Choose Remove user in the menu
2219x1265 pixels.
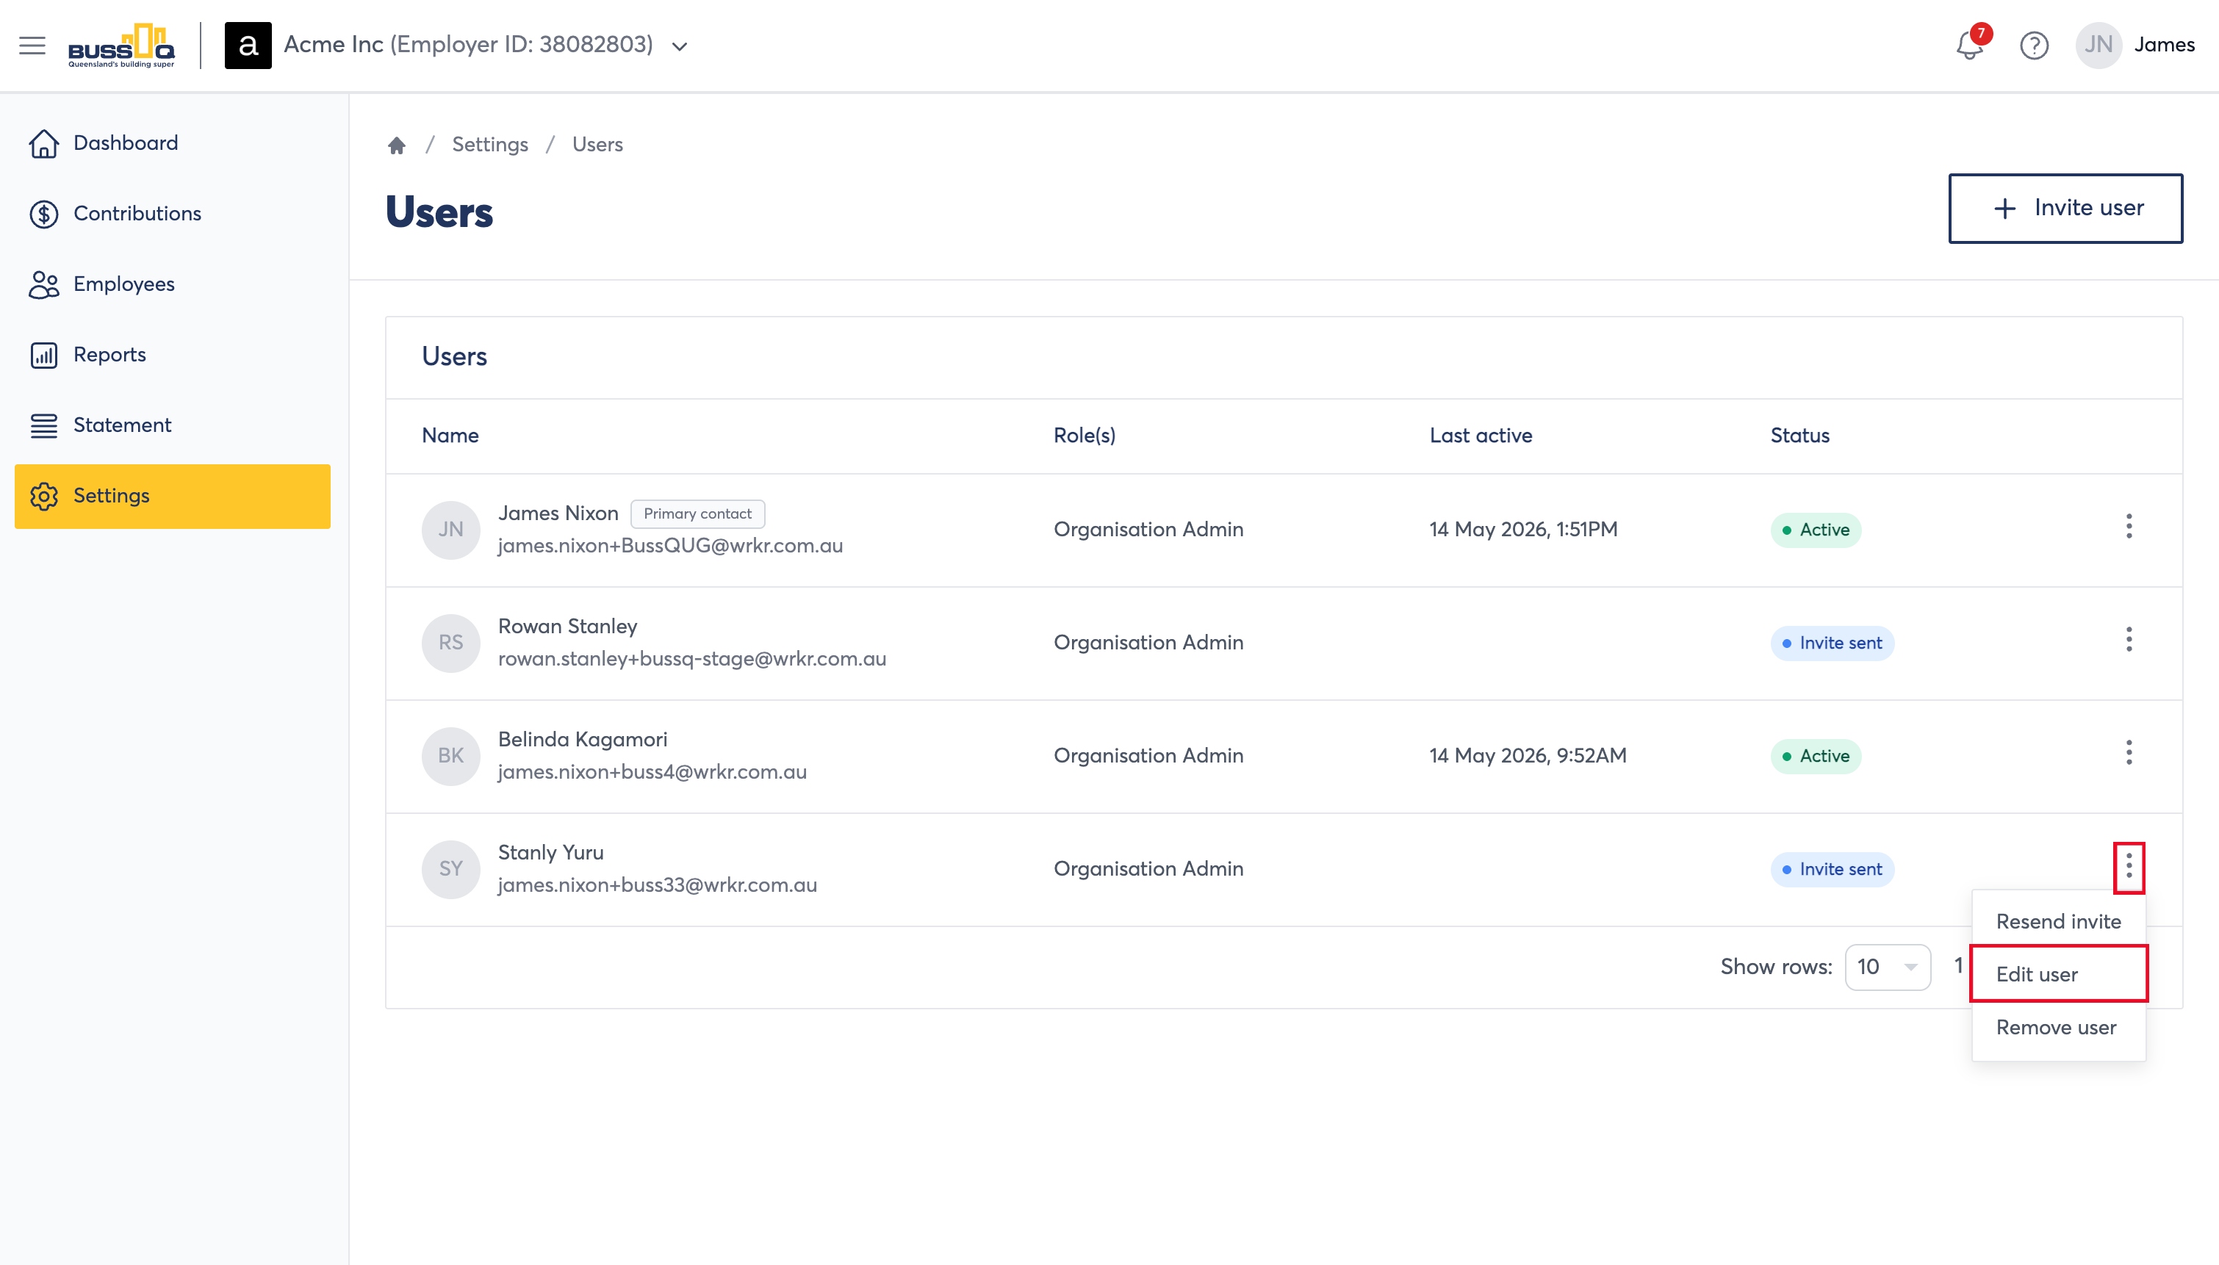click(x=2058, y=1027)
